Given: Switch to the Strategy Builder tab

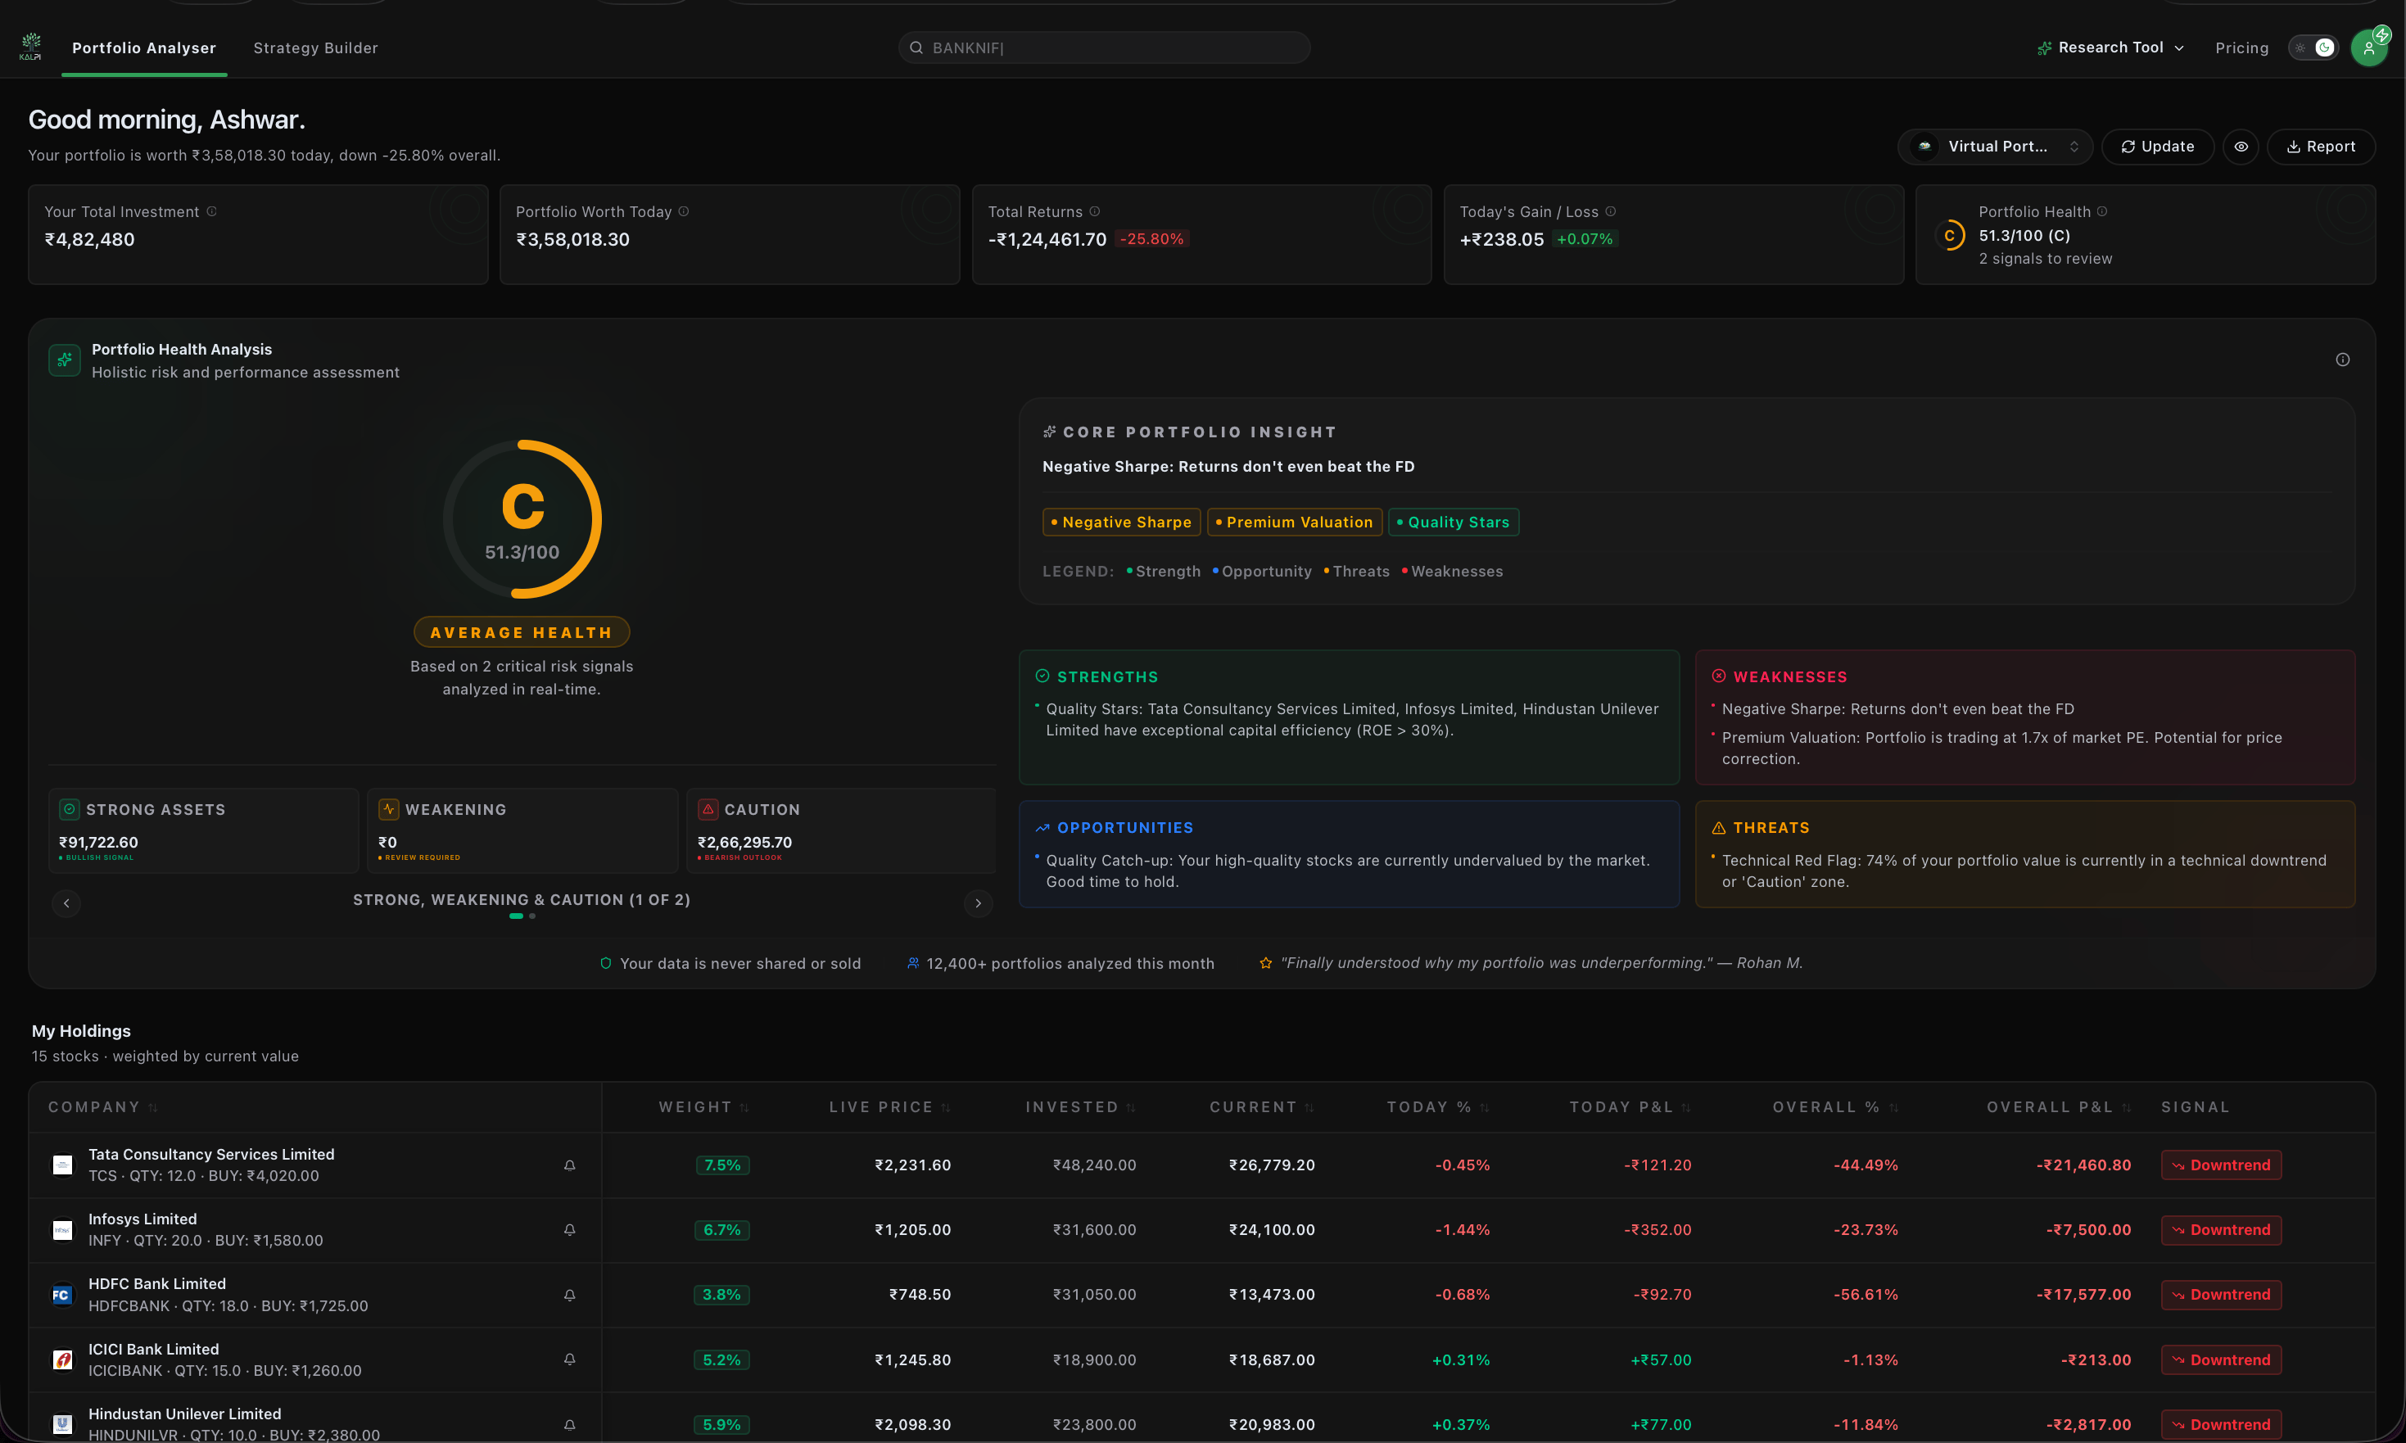Looking at the screenshot, I should click(316, 47).
